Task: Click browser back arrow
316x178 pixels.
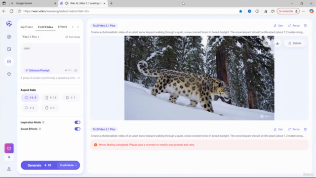Action: point(4,11)
